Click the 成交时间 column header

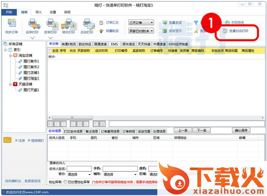coord(101,51)
